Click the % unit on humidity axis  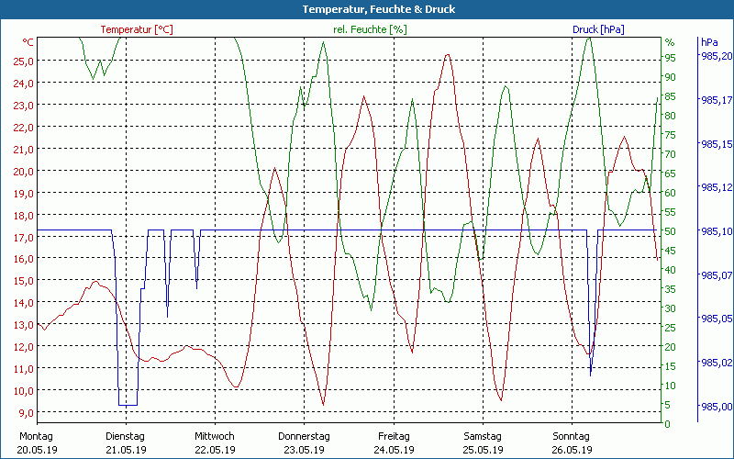coord(670,42)
